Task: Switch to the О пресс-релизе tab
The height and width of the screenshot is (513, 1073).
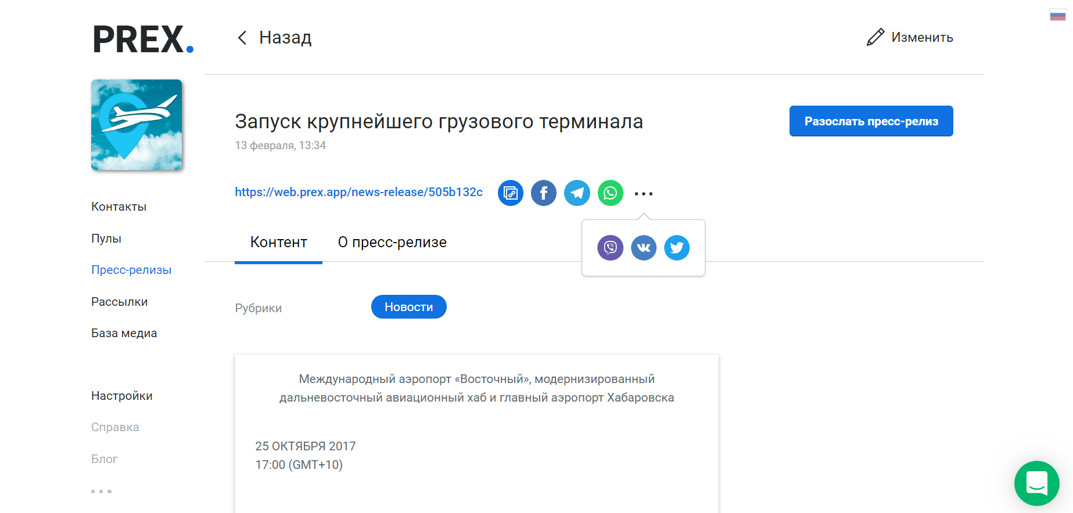Action: [x=392, y=243]
